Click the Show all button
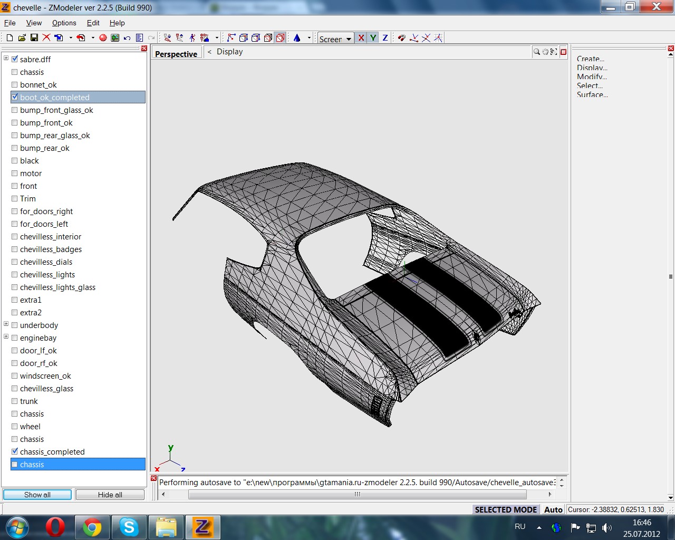The image size is (675, 540). pyautogui.click(x=37, y=495)
